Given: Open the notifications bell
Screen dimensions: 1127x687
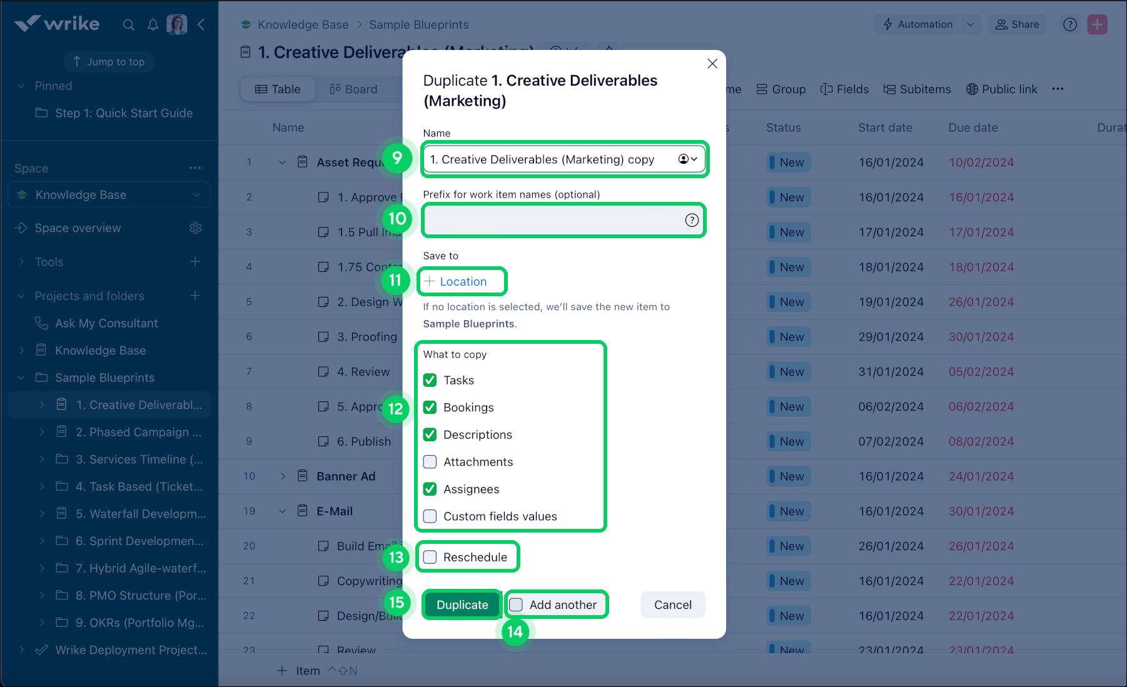Looking at the screenshot, I should pos(153,25).
